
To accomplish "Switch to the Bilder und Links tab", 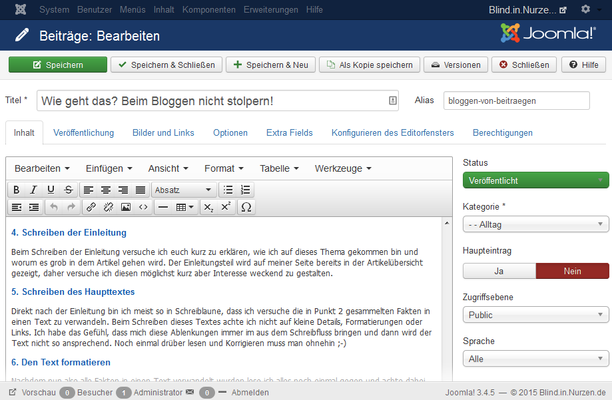I will pos(163,132).
